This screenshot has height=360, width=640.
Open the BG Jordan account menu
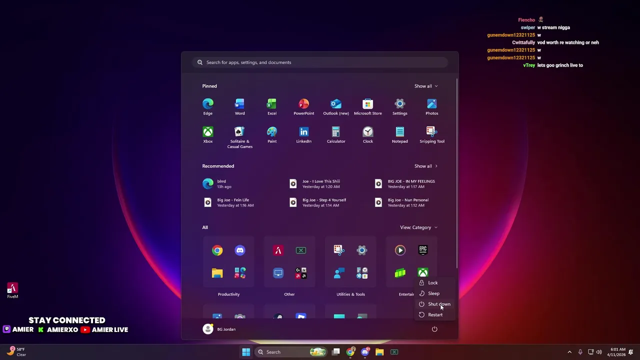point(219,329)
